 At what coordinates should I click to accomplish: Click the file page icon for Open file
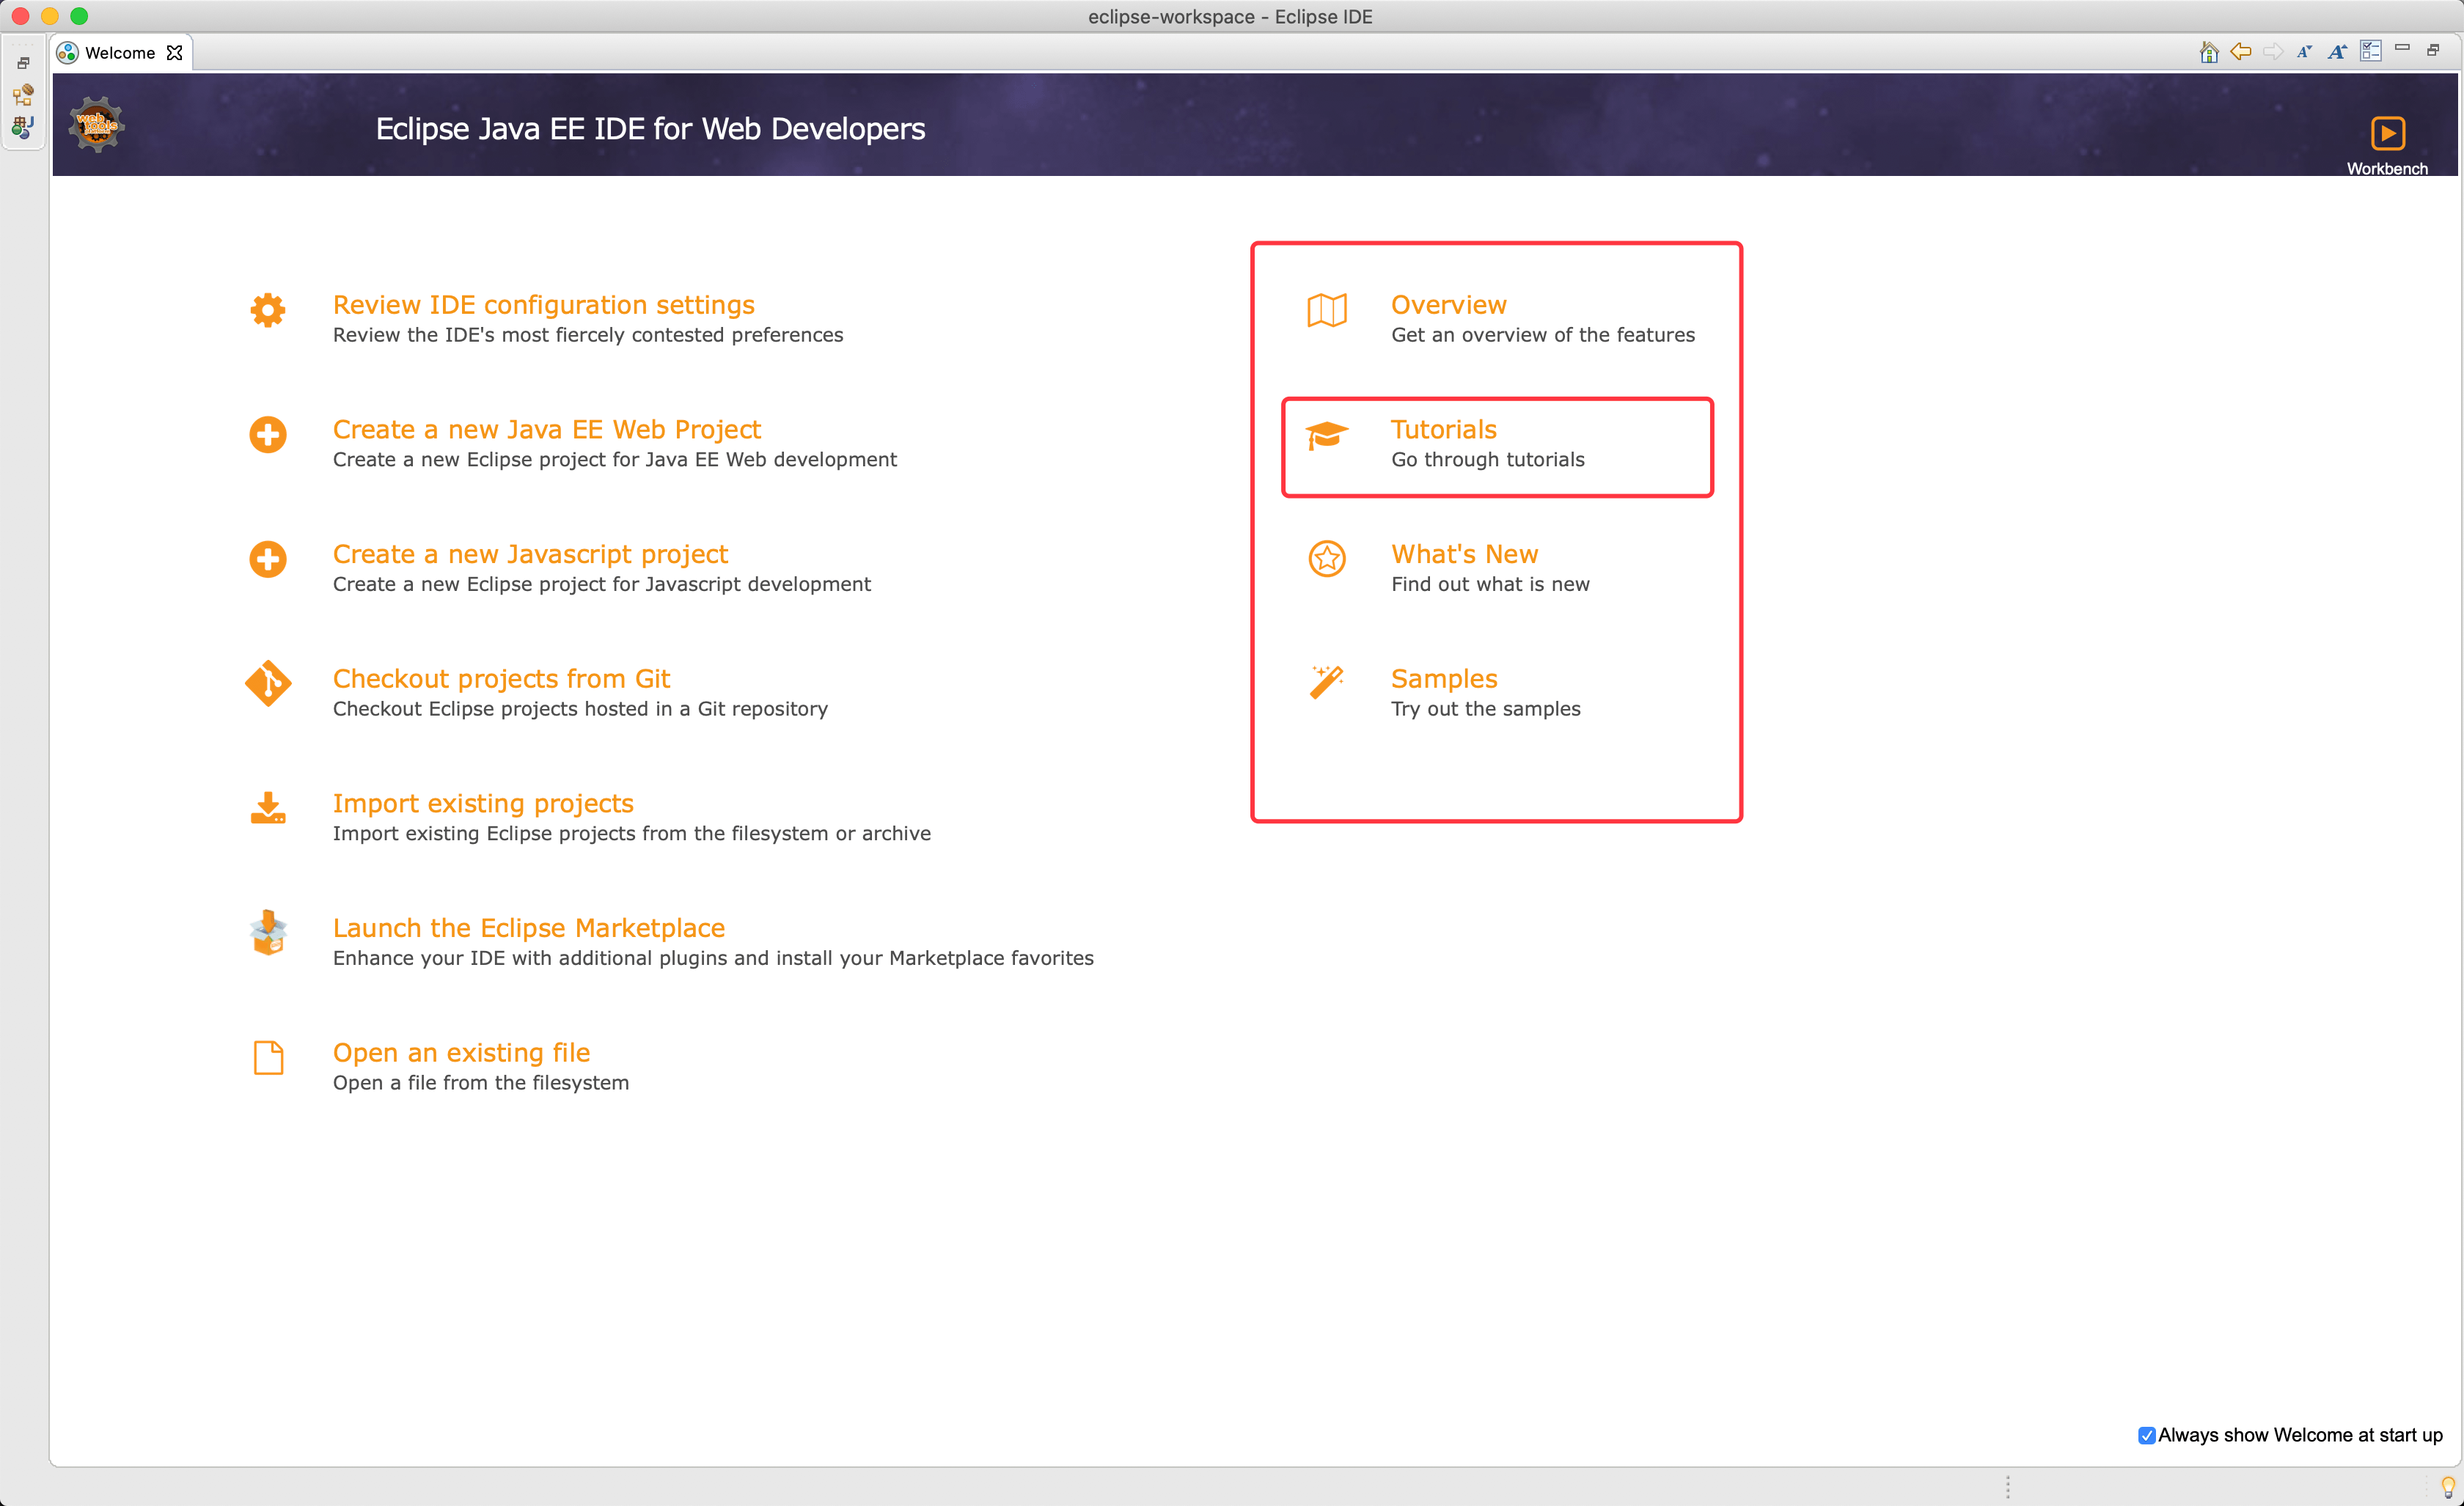[268, 1057]
